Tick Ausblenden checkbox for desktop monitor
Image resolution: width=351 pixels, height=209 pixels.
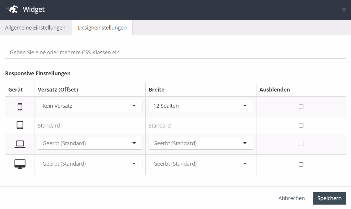[x=301, y=165]
